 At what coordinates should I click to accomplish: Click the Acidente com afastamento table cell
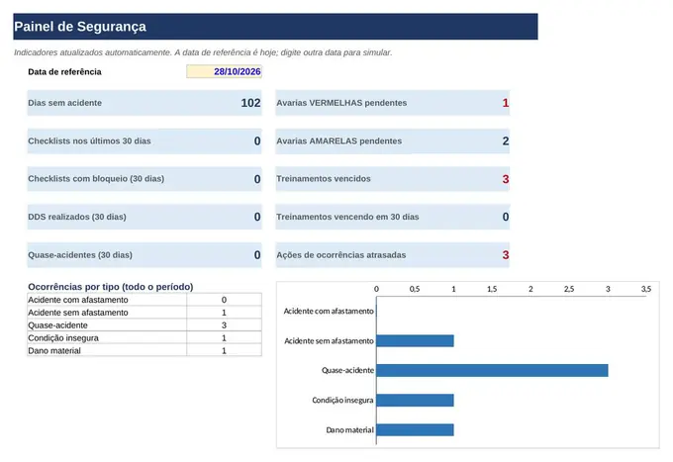107,300
